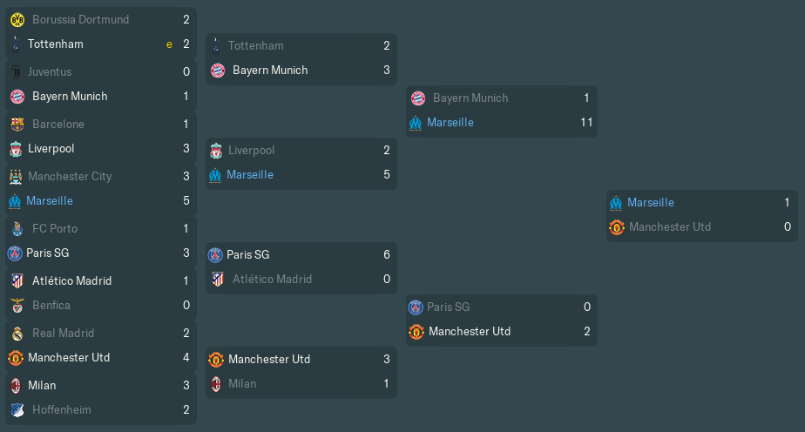Click the Manchester City club crest

(x=16, y=177)
